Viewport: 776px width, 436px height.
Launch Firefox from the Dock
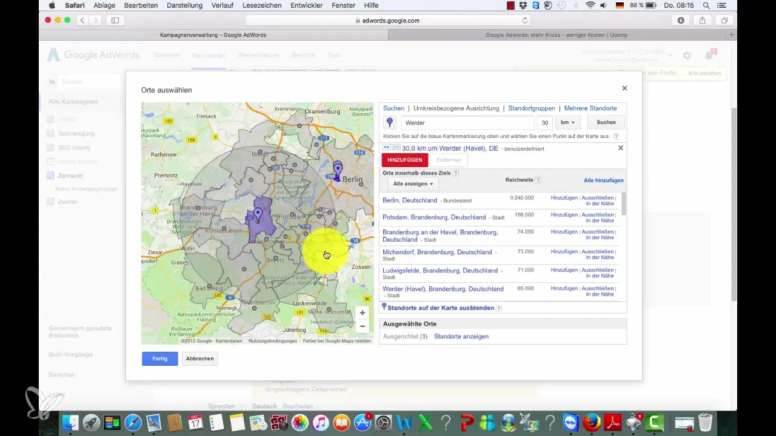click(x=592, y=422)
